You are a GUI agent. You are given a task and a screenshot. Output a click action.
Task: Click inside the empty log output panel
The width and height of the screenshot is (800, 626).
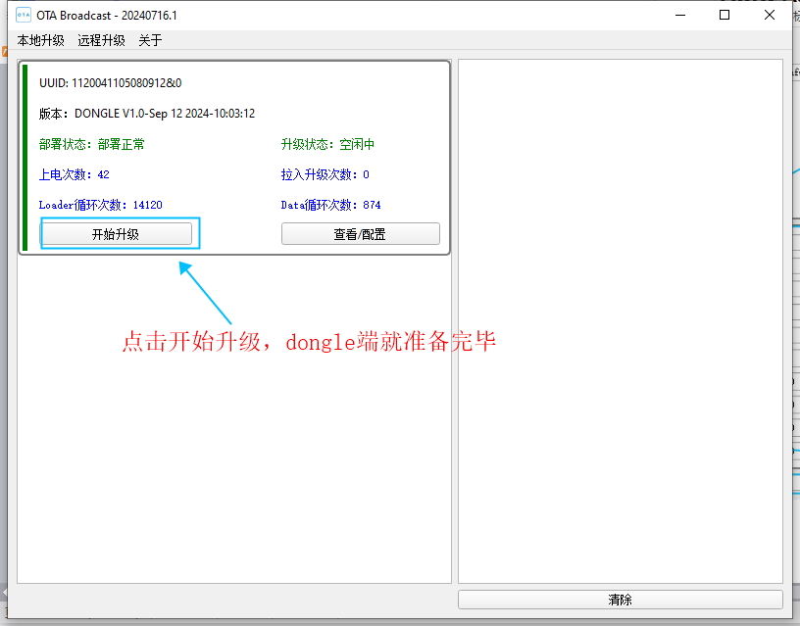click(621, 321)
